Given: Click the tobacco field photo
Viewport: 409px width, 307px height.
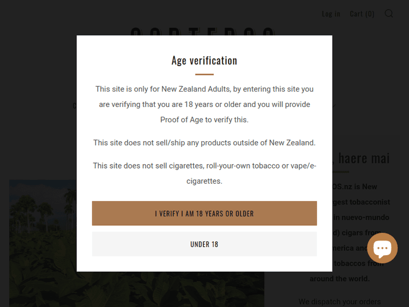Looking at the screenshot, I should pyautogui.click(x=44, y=245).
